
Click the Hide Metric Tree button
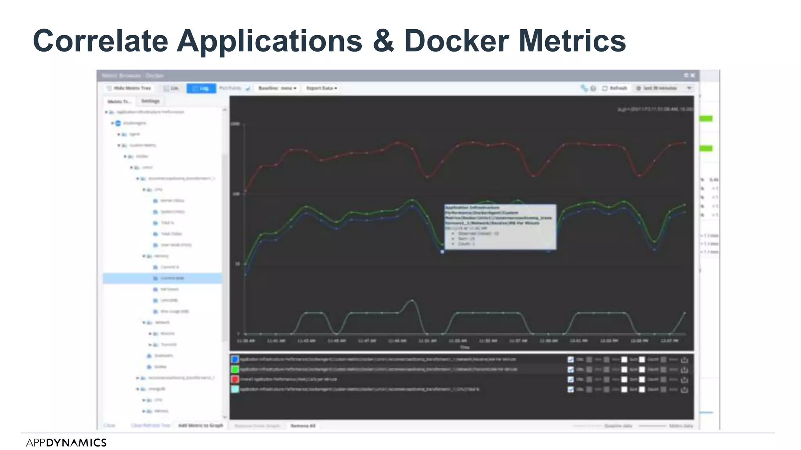[x=129, y=88]
